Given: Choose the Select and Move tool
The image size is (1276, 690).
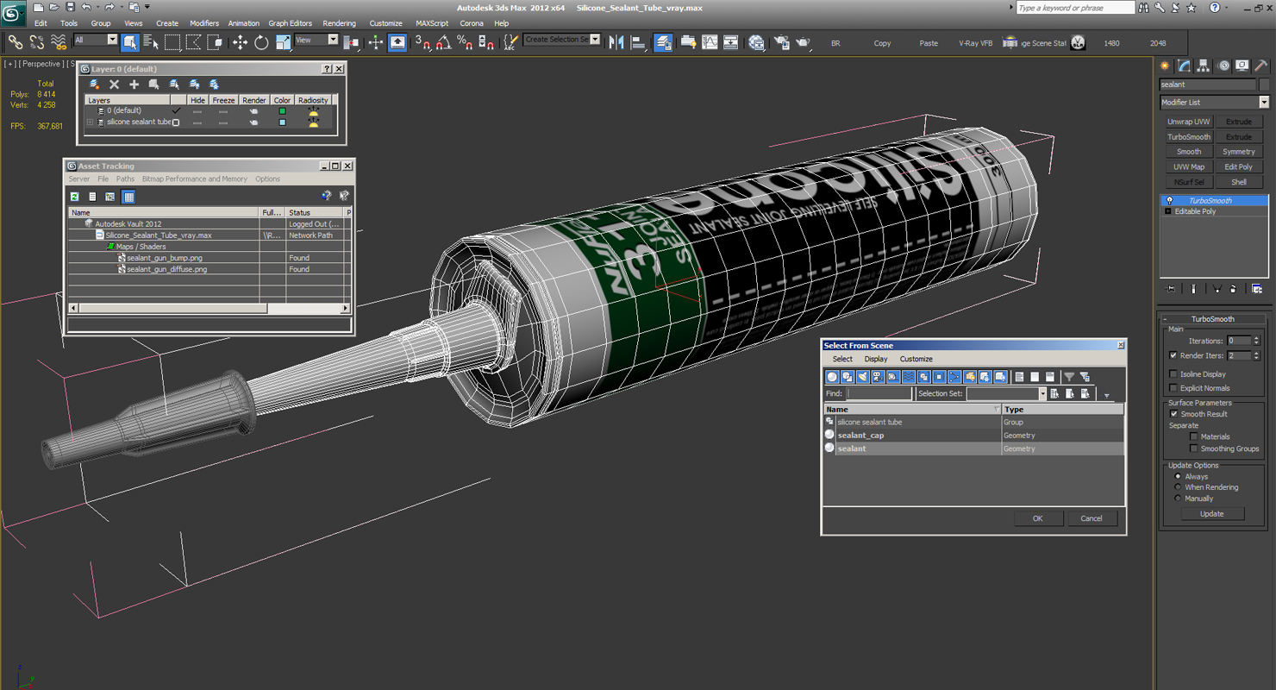Looking at the screenshot, I should pyautogui.click(x=240, y=42).
